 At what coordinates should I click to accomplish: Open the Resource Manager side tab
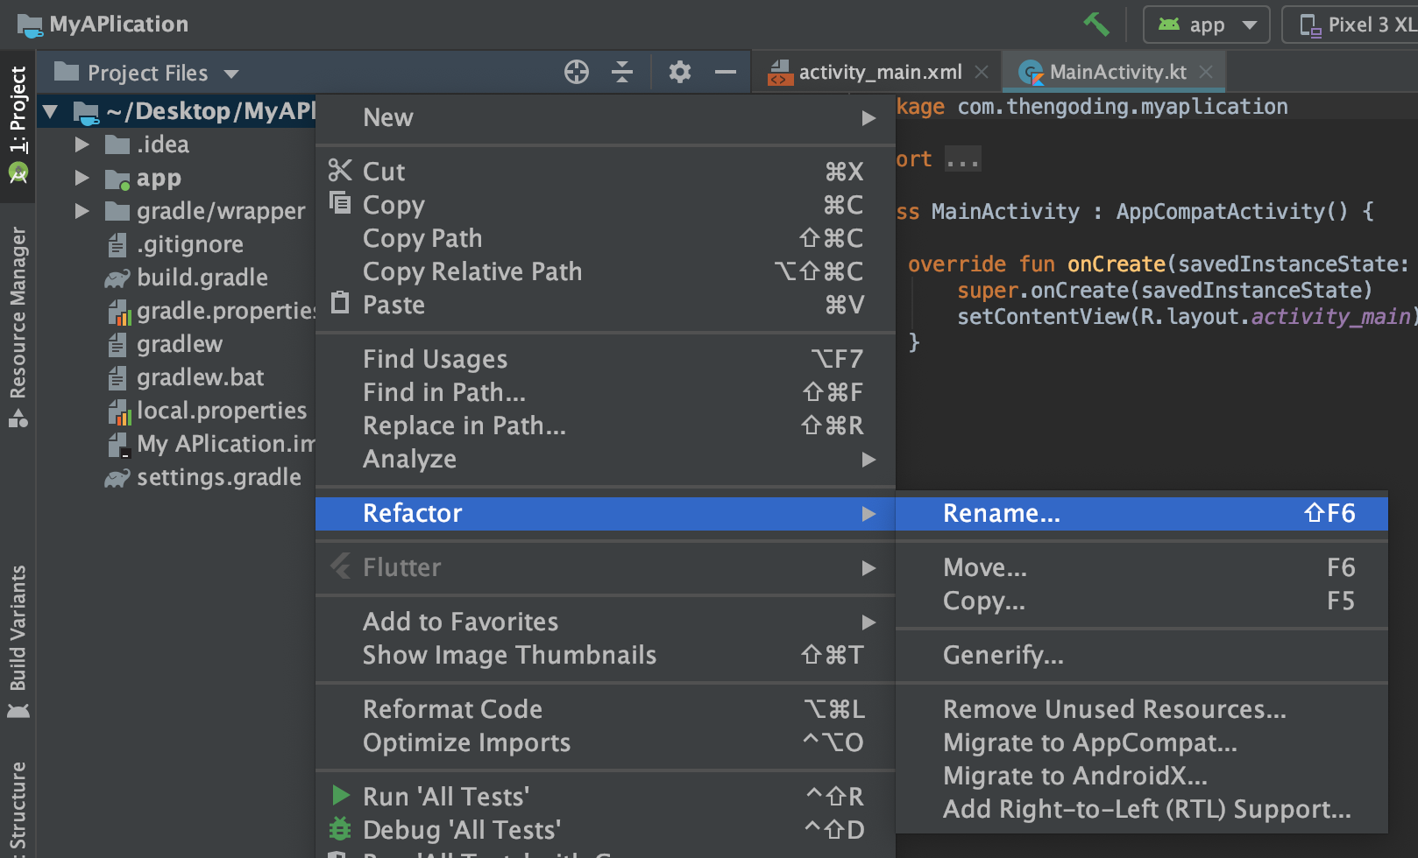coord(18,326)
